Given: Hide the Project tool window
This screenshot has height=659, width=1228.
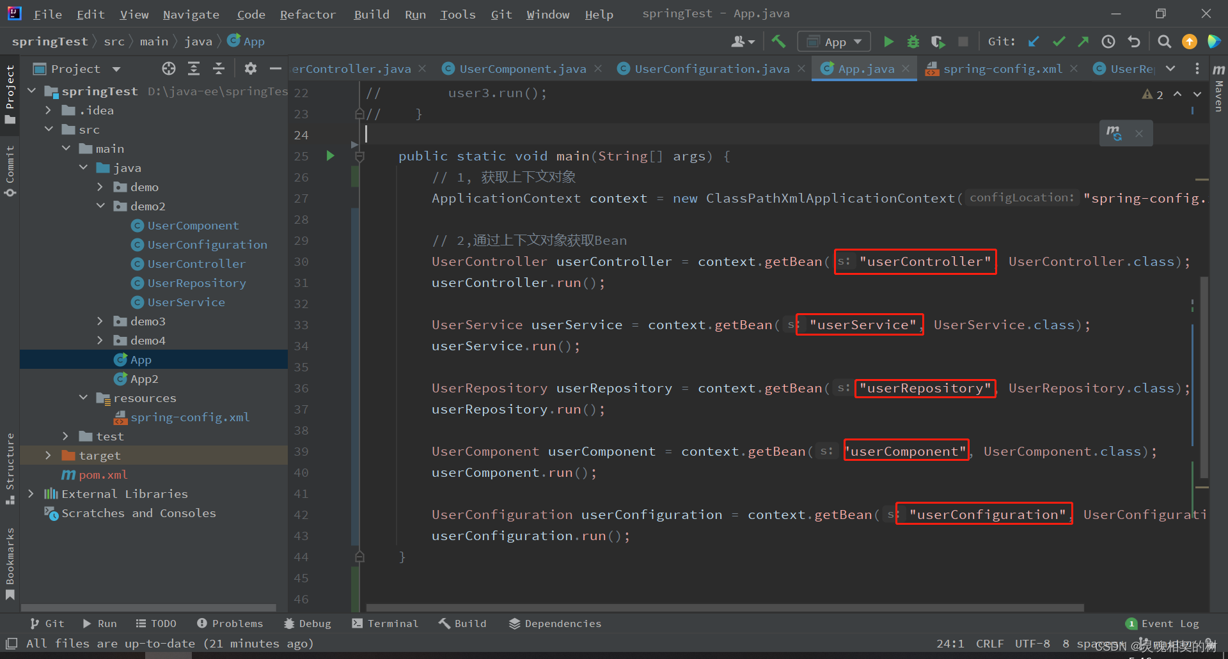Looking at the screenshot, I should [x=276, y=68].
